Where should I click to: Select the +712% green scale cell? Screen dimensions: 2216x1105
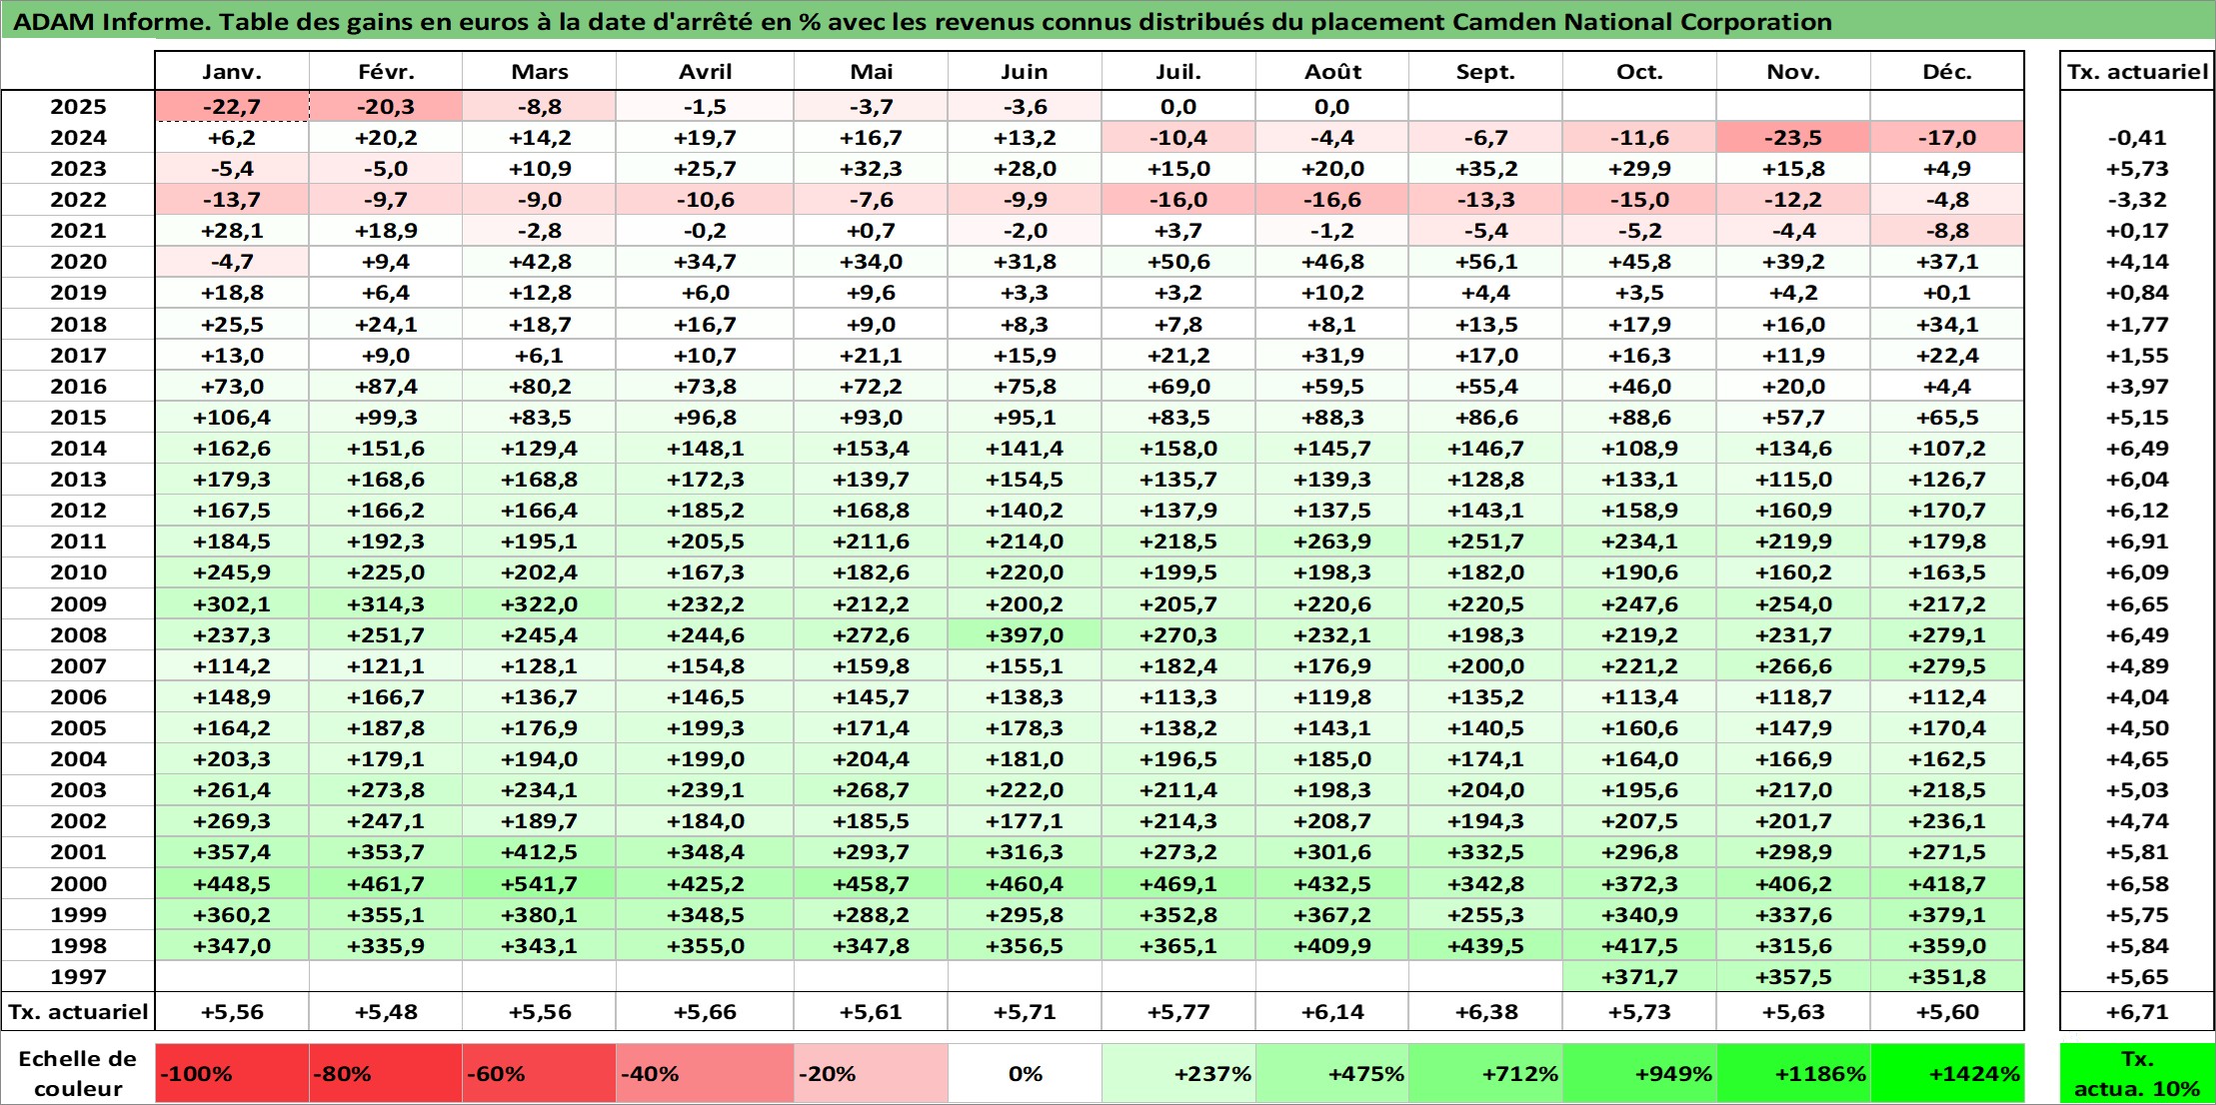pos(1485,1073)
